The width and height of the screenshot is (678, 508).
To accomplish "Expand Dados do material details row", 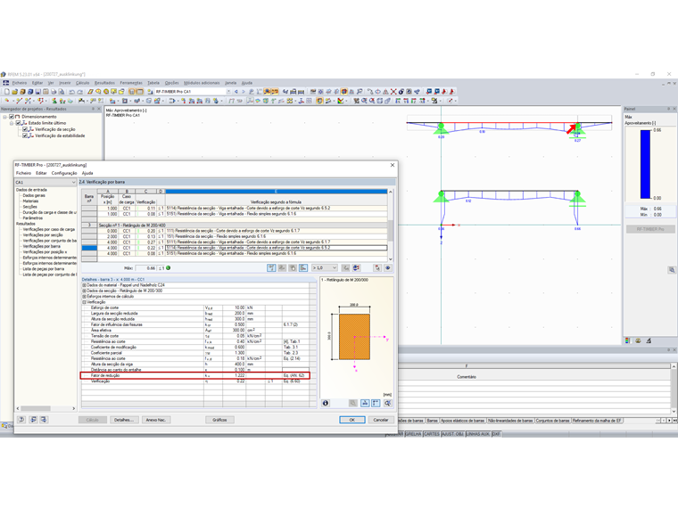I will click(x=85, y=285).
